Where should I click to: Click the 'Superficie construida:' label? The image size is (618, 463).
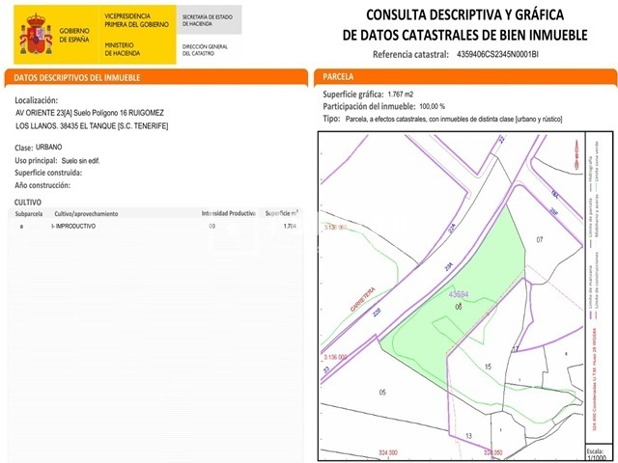48,173
